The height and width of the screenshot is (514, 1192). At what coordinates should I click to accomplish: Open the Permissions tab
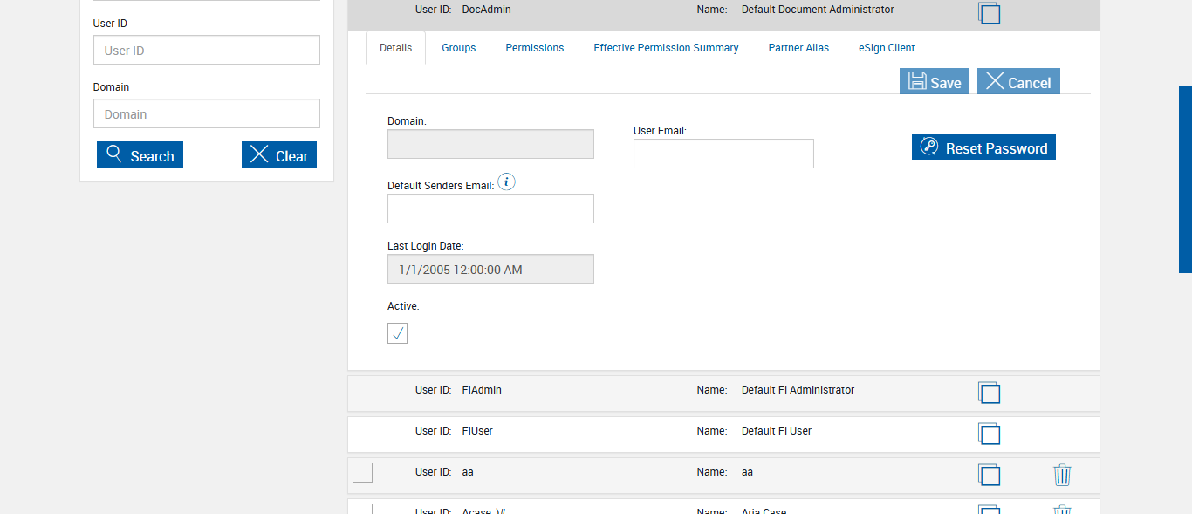coord(535,48)
